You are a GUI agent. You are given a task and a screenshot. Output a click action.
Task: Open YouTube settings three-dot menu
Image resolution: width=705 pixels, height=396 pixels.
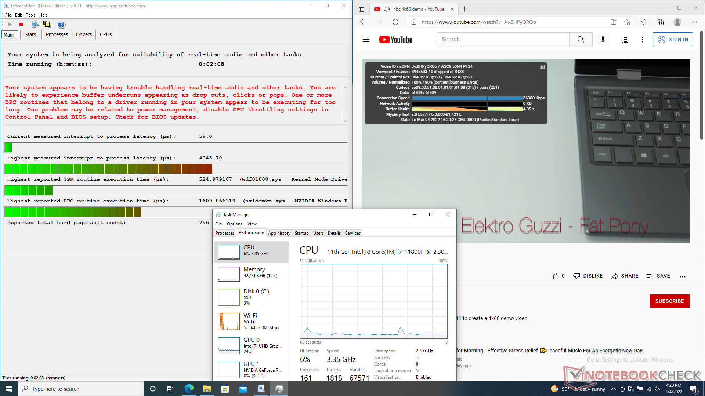click(643, 40)
